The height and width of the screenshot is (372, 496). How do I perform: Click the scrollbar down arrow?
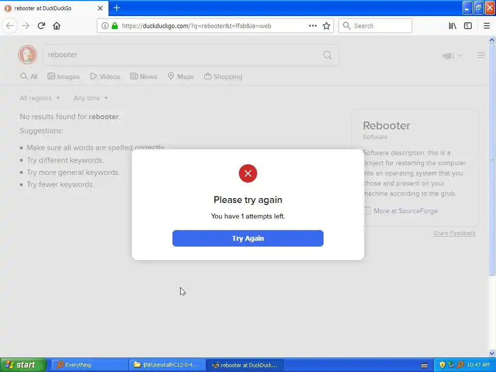pyautogui.click(x=492, y=353)
